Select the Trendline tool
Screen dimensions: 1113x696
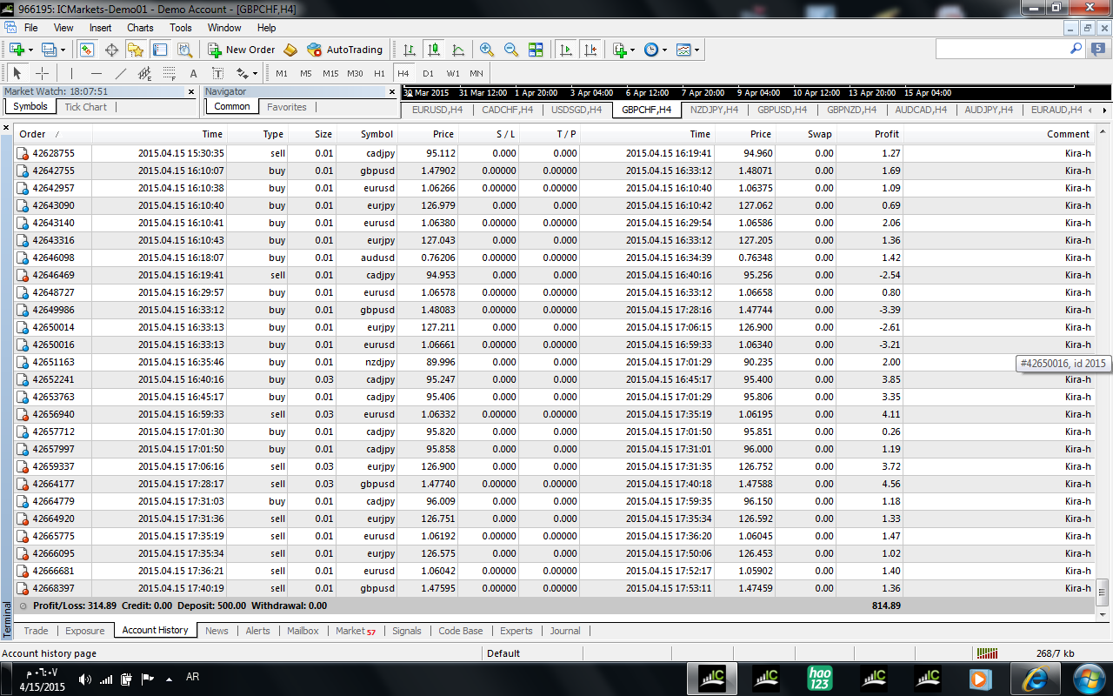click(x=121, y=73)
